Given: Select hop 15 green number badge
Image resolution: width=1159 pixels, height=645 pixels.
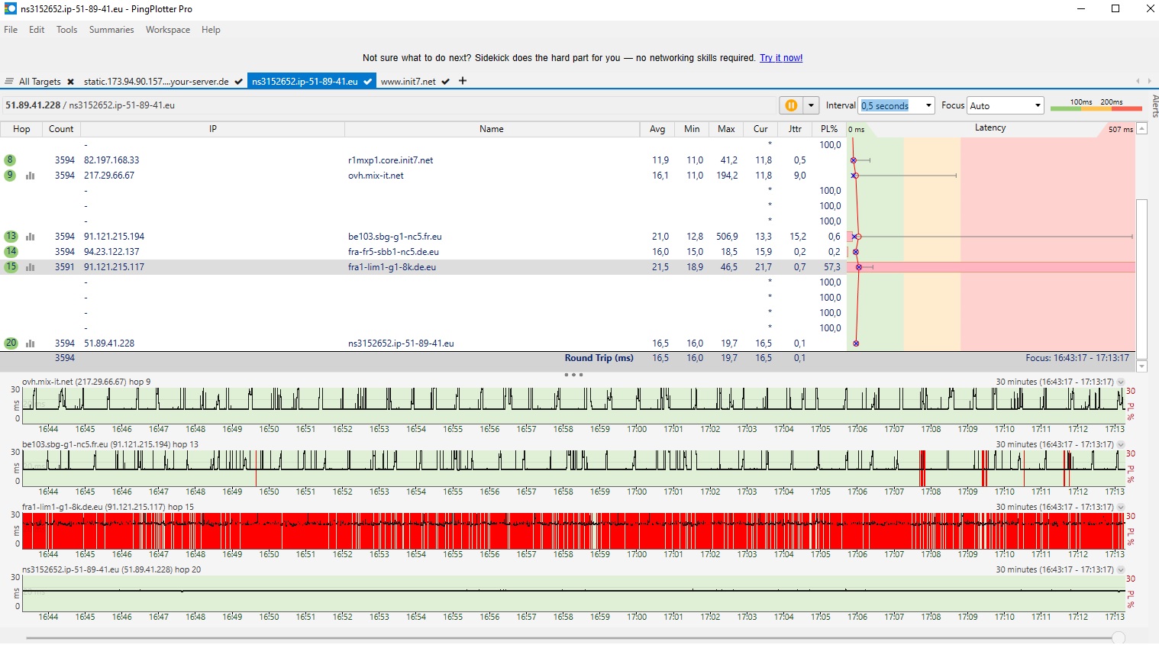Looking at the screenshot, I should click(x=11, y=267).
